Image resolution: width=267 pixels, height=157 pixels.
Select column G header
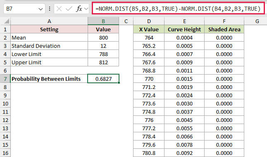point(257,21)
